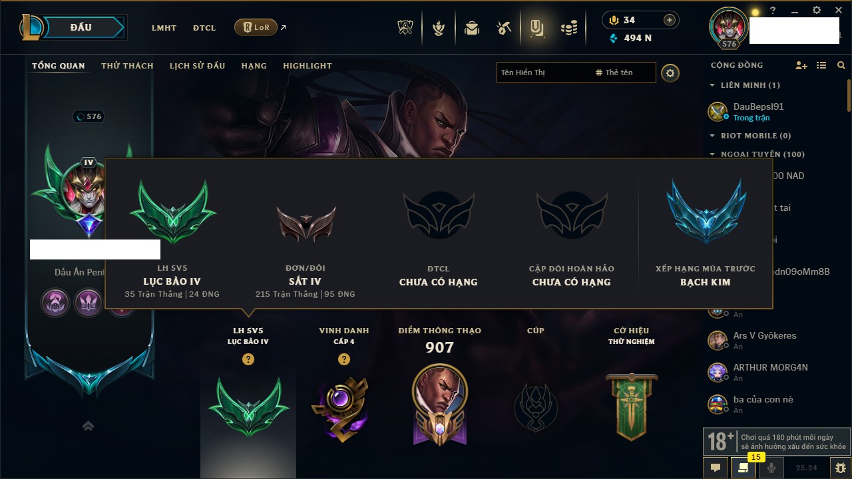
Task: Switch to the THỬ THÁCH tab
Action: [x=127, y=66]
